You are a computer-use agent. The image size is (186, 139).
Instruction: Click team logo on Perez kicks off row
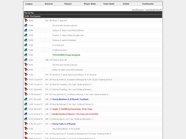(26, 20)
